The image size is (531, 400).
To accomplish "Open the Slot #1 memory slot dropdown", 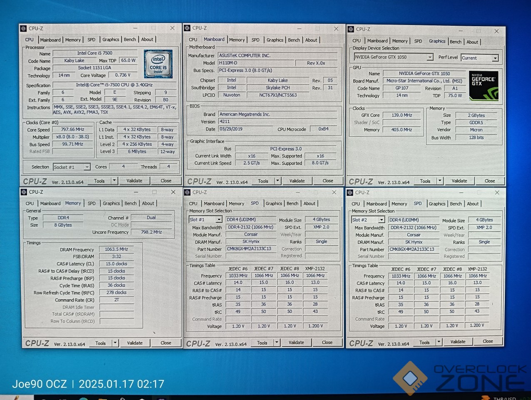I will click(x=219, y=220).
